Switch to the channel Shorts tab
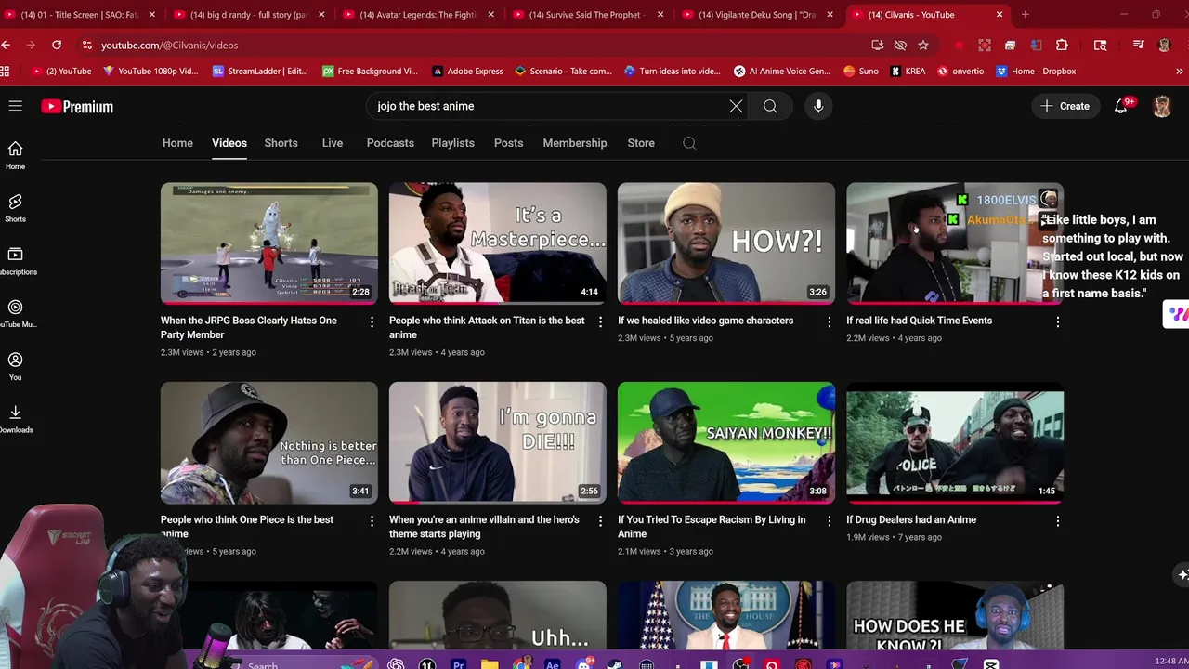The width and height of the screenshot is (1189, 669). (281, 143)
